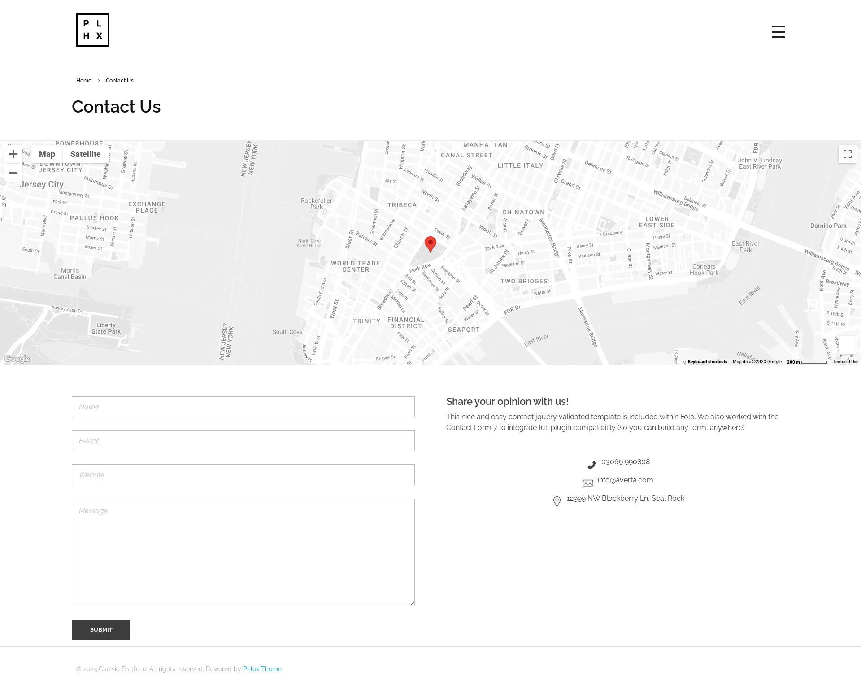The image size is (861, 690).
Task: Toggle fullscreen map view icon
Action: (x=847, y=154)
